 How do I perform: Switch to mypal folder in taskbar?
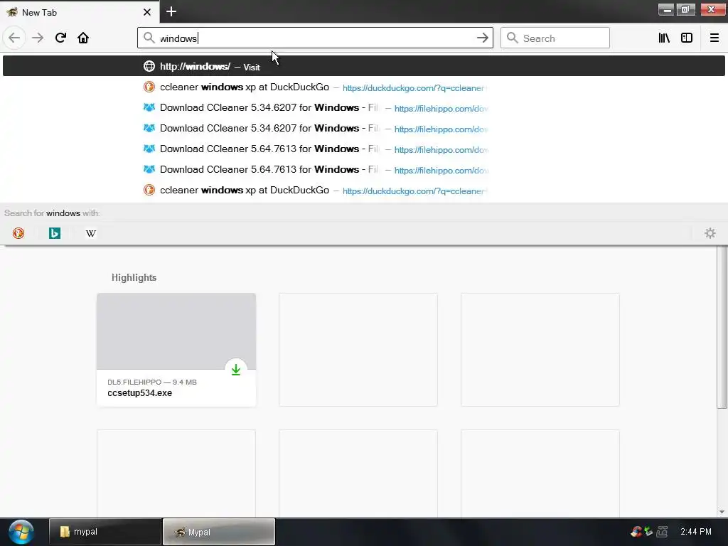click(x=105, y=532)
